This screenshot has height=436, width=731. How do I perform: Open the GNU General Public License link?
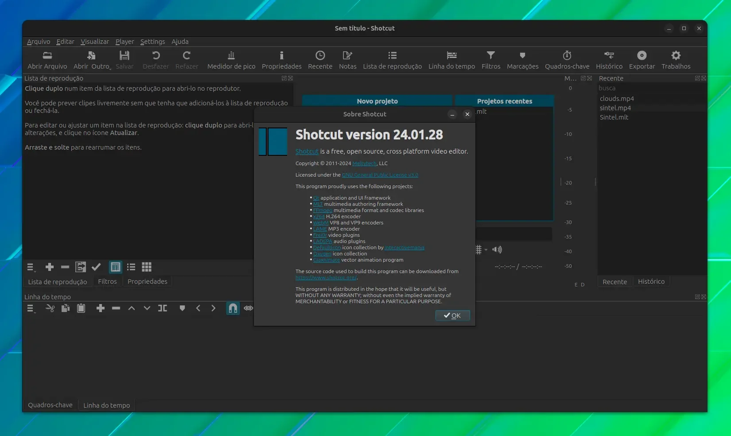pos(380,175)
